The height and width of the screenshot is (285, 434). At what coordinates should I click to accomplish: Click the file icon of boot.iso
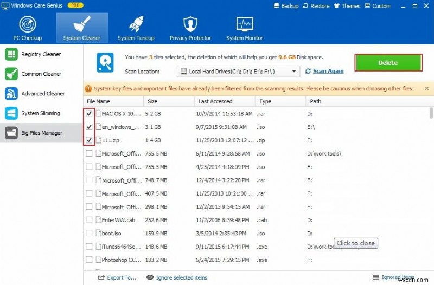tap(99, 233)
